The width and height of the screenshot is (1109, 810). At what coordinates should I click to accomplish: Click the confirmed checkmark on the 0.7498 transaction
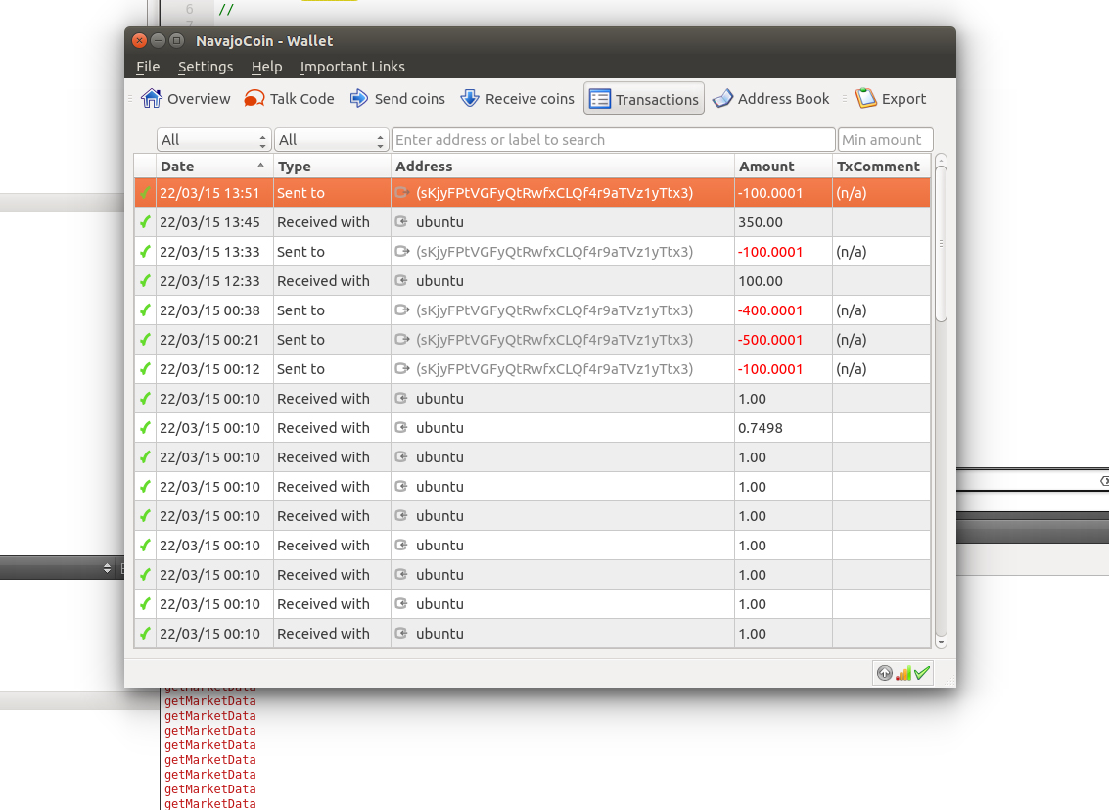(145, 427)
